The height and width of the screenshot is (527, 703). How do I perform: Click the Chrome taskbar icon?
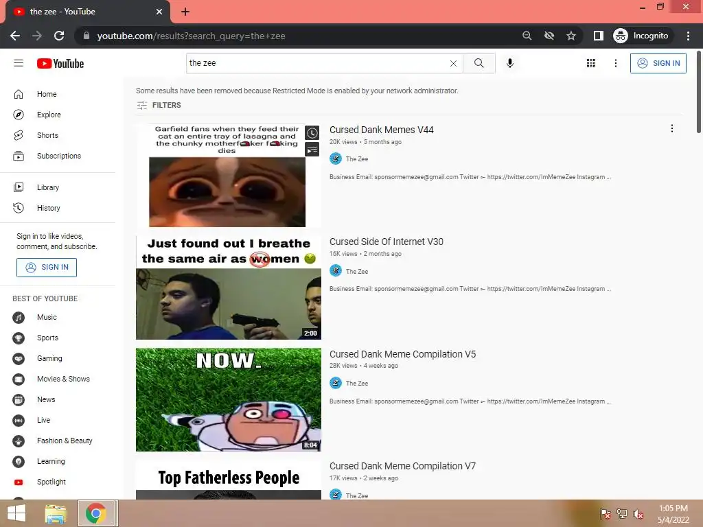pyautogui.click(x=96, y=513)
